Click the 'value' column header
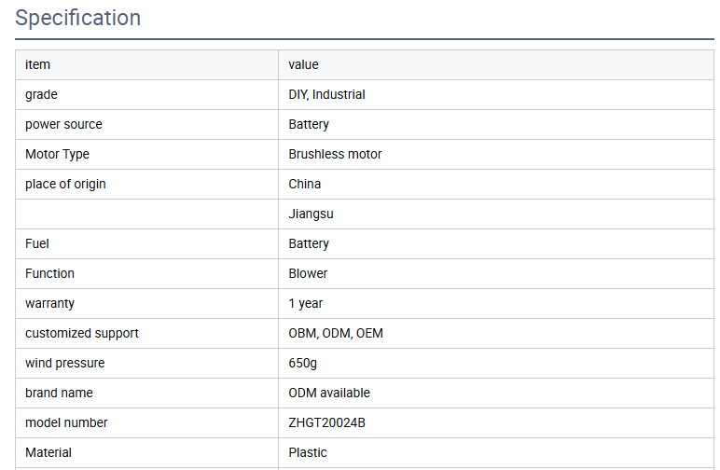This screenshot has width=720, height=470. coord(304,64)
